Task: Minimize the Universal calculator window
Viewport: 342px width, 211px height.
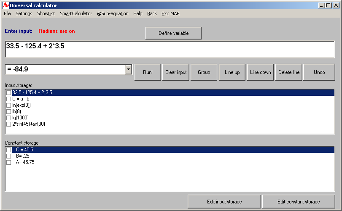Action: click(321, 5)
